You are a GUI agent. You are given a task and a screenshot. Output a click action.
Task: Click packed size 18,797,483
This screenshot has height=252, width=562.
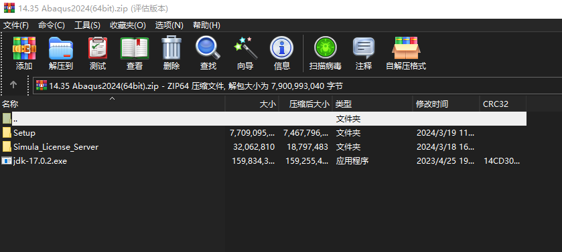307,146
